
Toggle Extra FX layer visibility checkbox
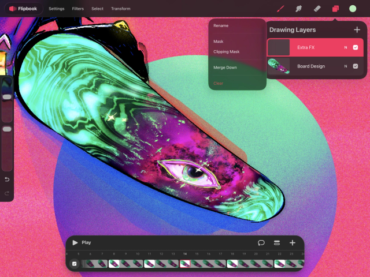[356, 47]
